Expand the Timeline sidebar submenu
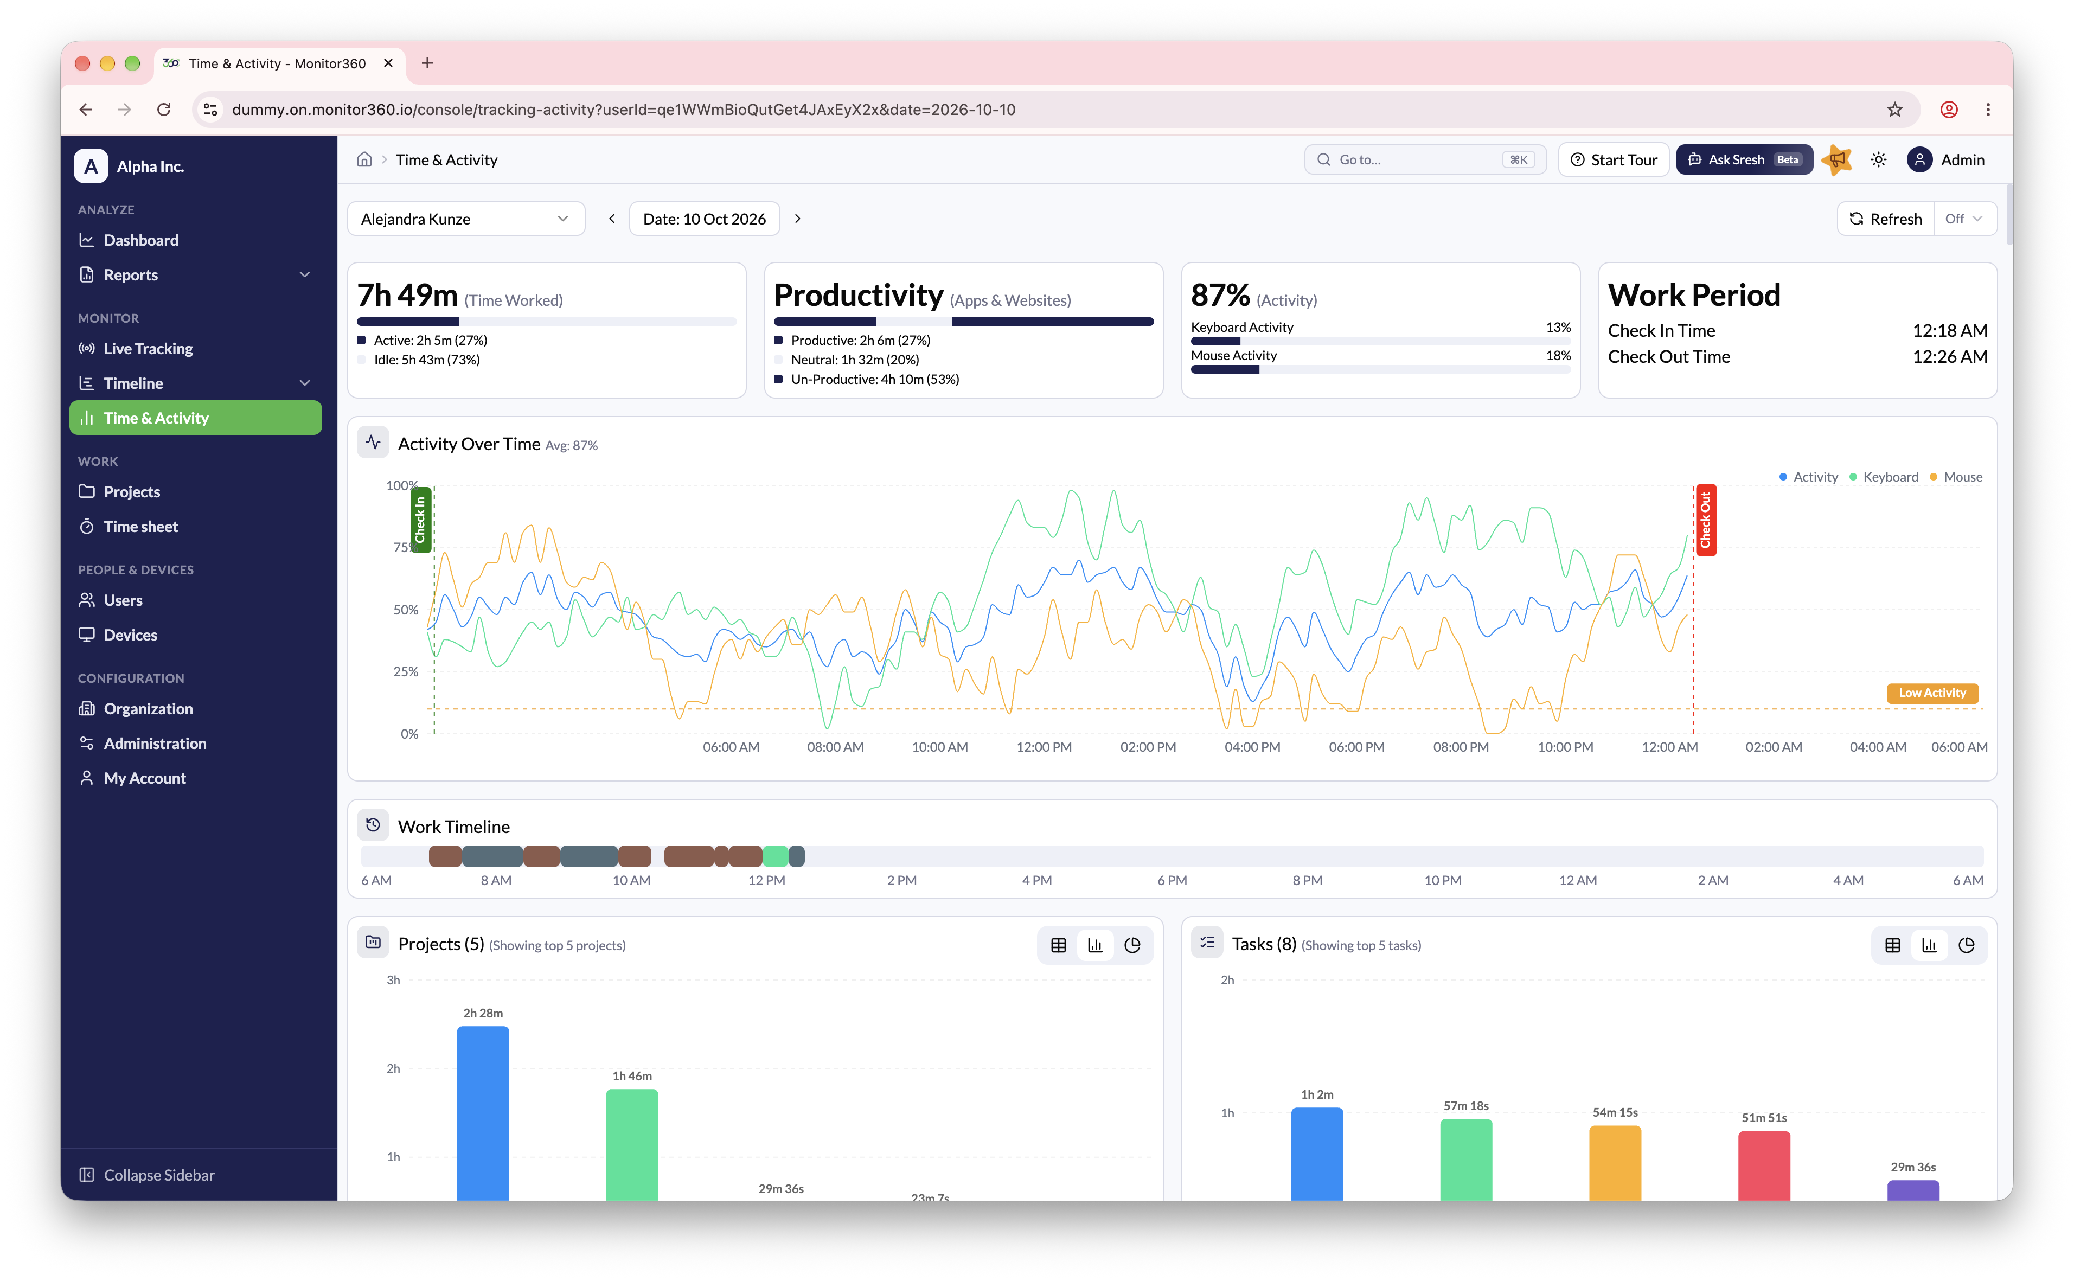Screen dimensions: 2074x1281 click(x=305, y=383)
